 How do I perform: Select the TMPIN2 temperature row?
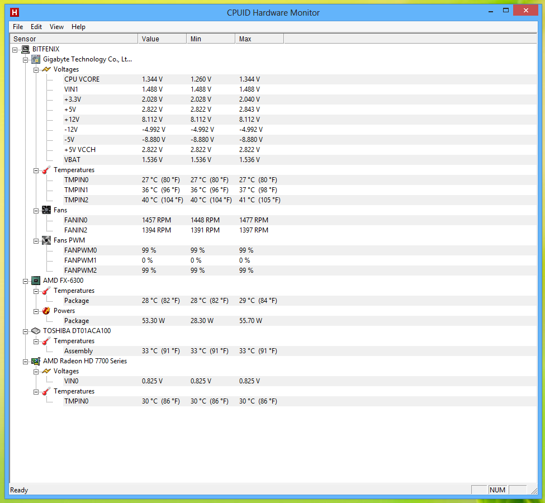pos(300,200)
